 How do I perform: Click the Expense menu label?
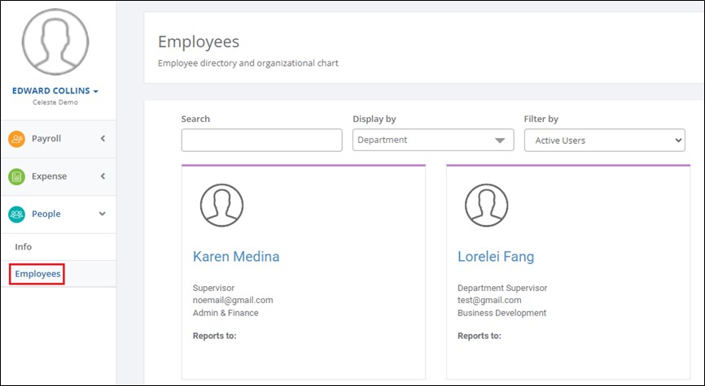[49, 176]
